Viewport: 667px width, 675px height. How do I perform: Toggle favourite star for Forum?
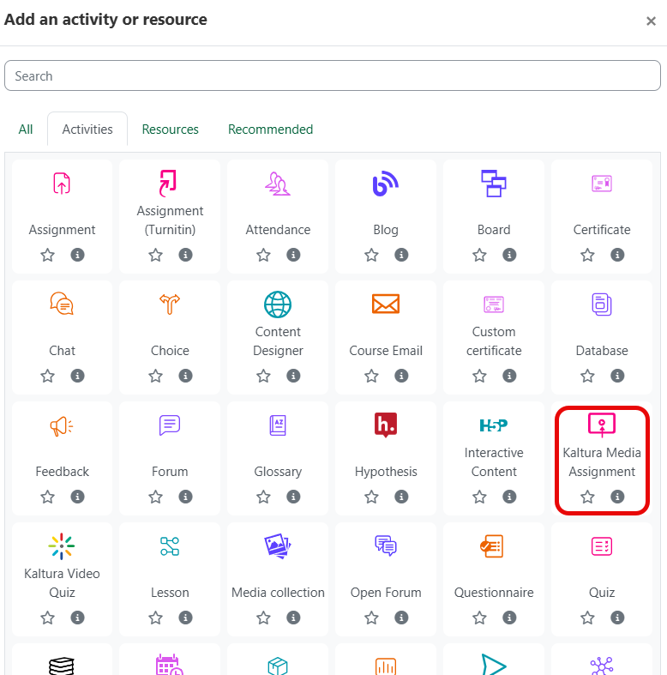click(155, 497)
